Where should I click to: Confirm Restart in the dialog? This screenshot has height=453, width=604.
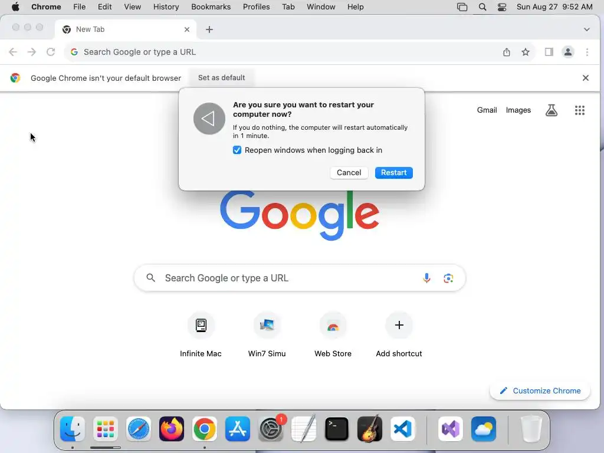click(393, 173)
